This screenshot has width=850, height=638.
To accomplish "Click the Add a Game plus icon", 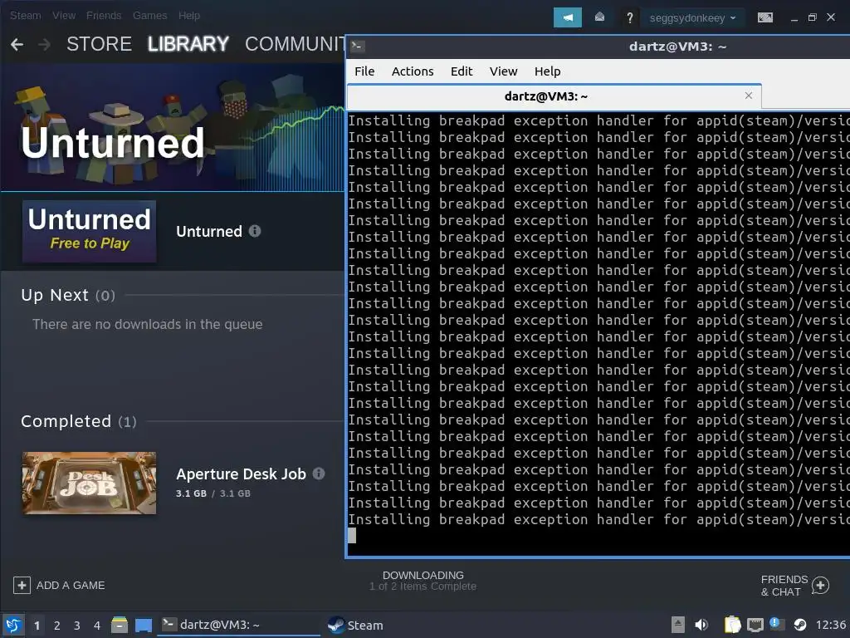I will click(22, 586).
